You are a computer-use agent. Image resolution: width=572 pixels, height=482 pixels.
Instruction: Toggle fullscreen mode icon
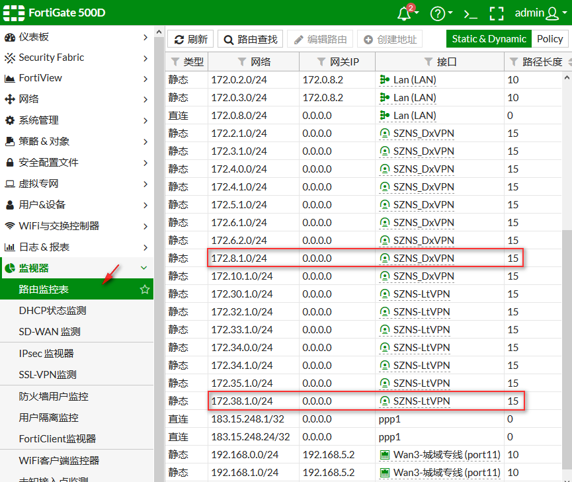pos(496,13)
